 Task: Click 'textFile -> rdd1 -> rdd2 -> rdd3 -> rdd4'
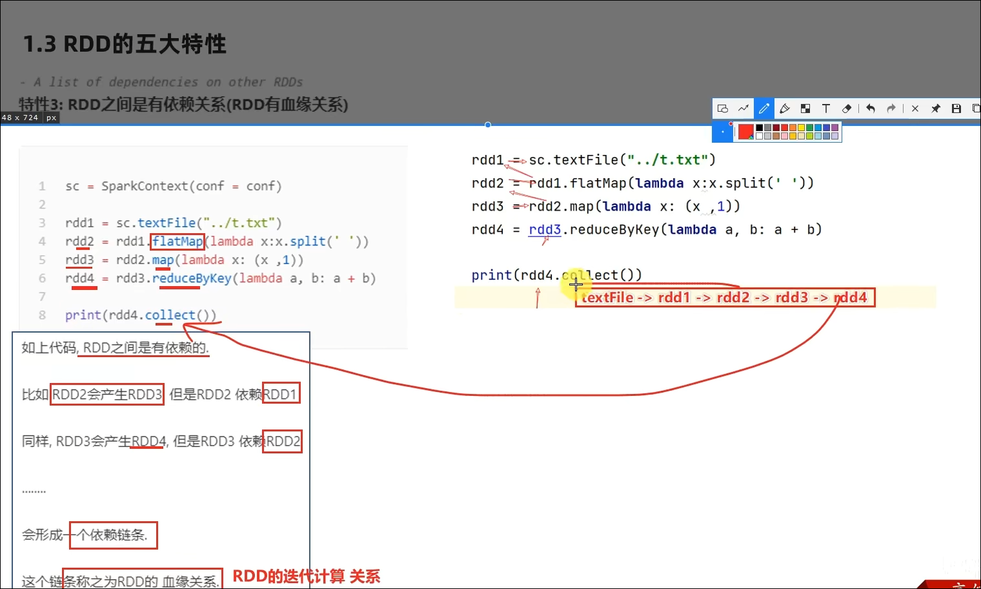(724, 297)
